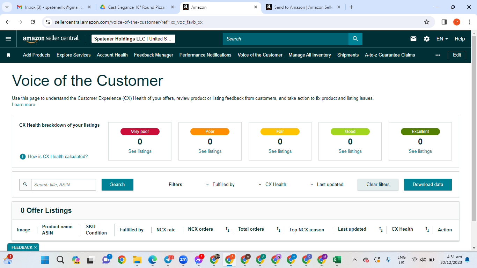Go to Shipments in navigation

[x=348, y=55]
